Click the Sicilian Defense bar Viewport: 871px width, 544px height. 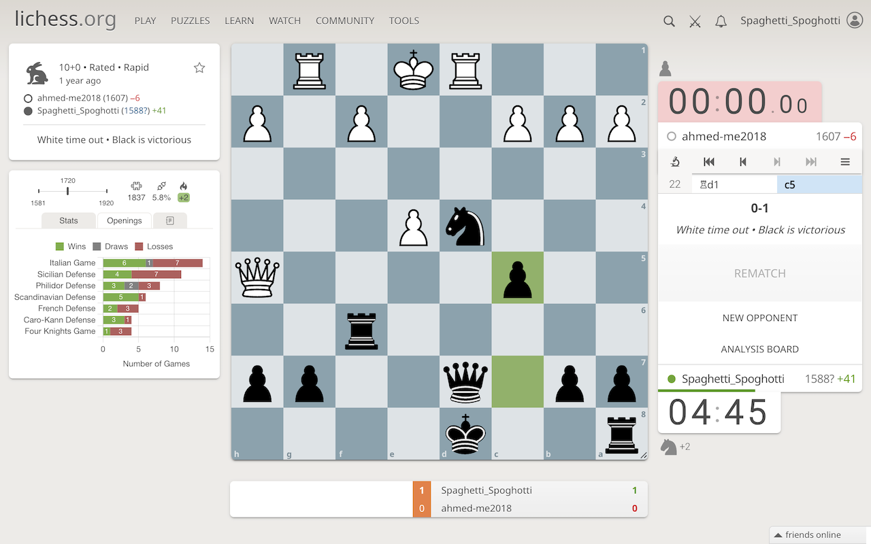(x=142, y=274)
